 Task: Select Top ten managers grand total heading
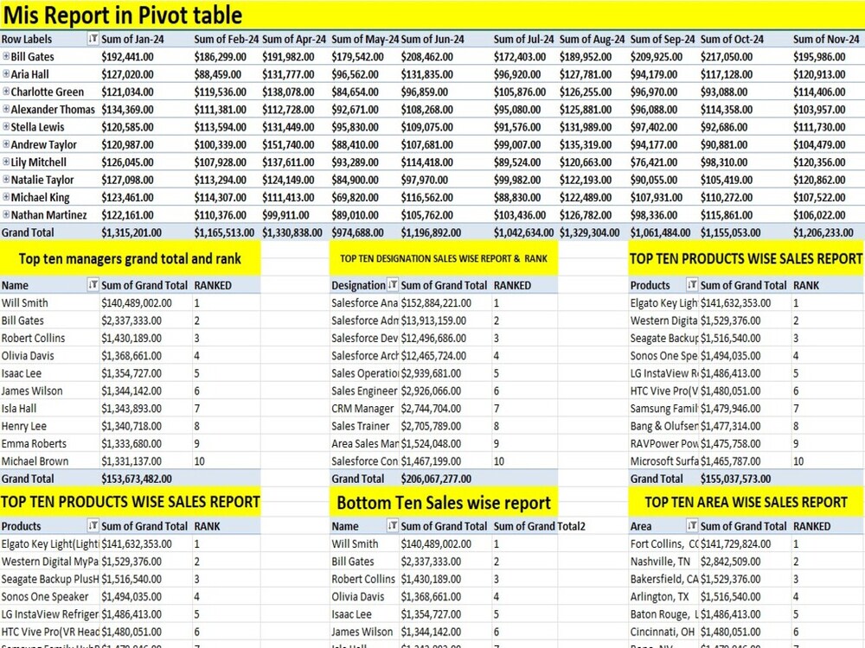click(130, 258)
